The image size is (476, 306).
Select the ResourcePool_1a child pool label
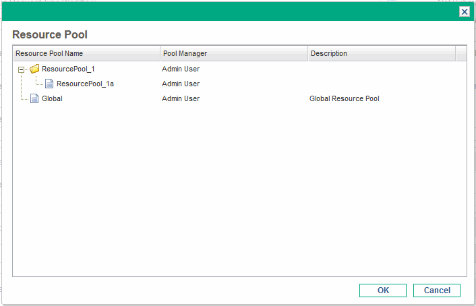pyautogui.click(x=85, y=84)
